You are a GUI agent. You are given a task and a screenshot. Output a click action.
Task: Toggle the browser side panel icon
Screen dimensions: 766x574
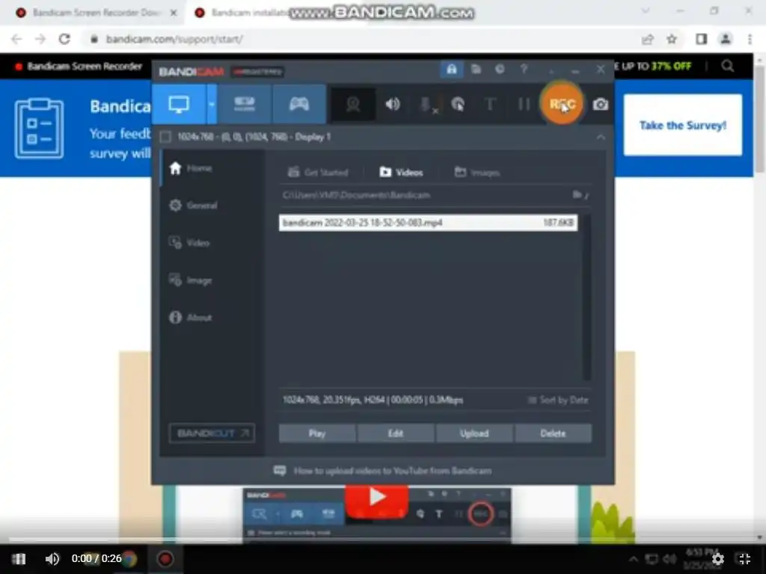pos(701,39)
